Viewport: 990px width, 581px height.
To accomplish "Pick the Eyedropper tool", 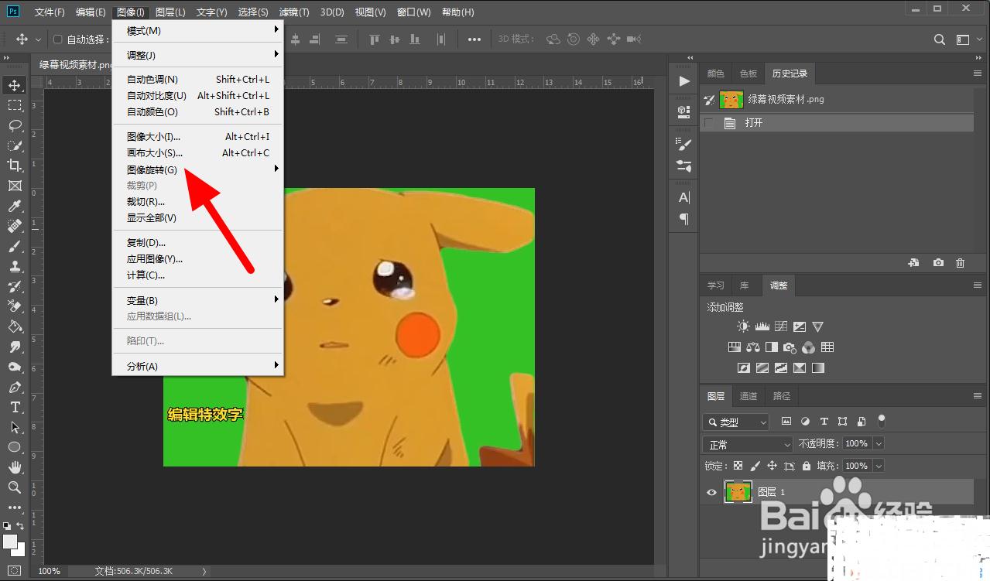I will (15, 206).
